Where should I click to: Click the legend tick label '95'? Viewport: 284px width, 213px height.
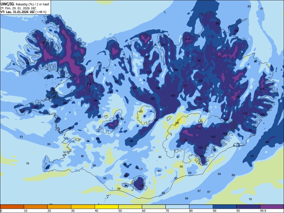pyautogui.click(x=238, y=211)
